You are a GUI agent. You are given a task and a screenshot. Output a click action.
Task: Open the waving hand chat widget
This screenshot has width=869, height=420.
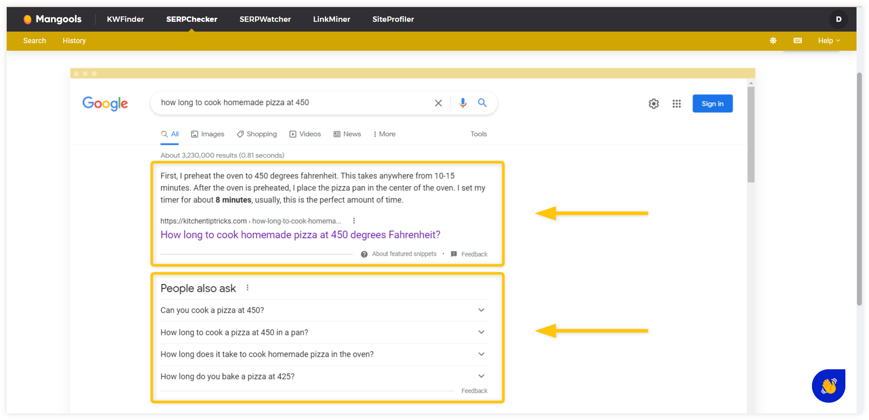tap(828, 386)
